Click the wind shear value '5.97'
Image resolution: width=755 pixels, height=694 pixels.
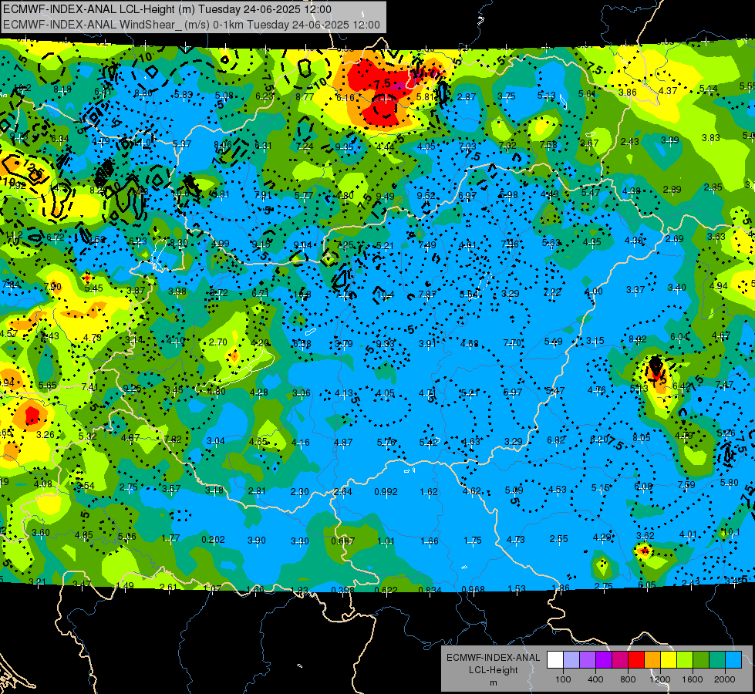[512, 392]
